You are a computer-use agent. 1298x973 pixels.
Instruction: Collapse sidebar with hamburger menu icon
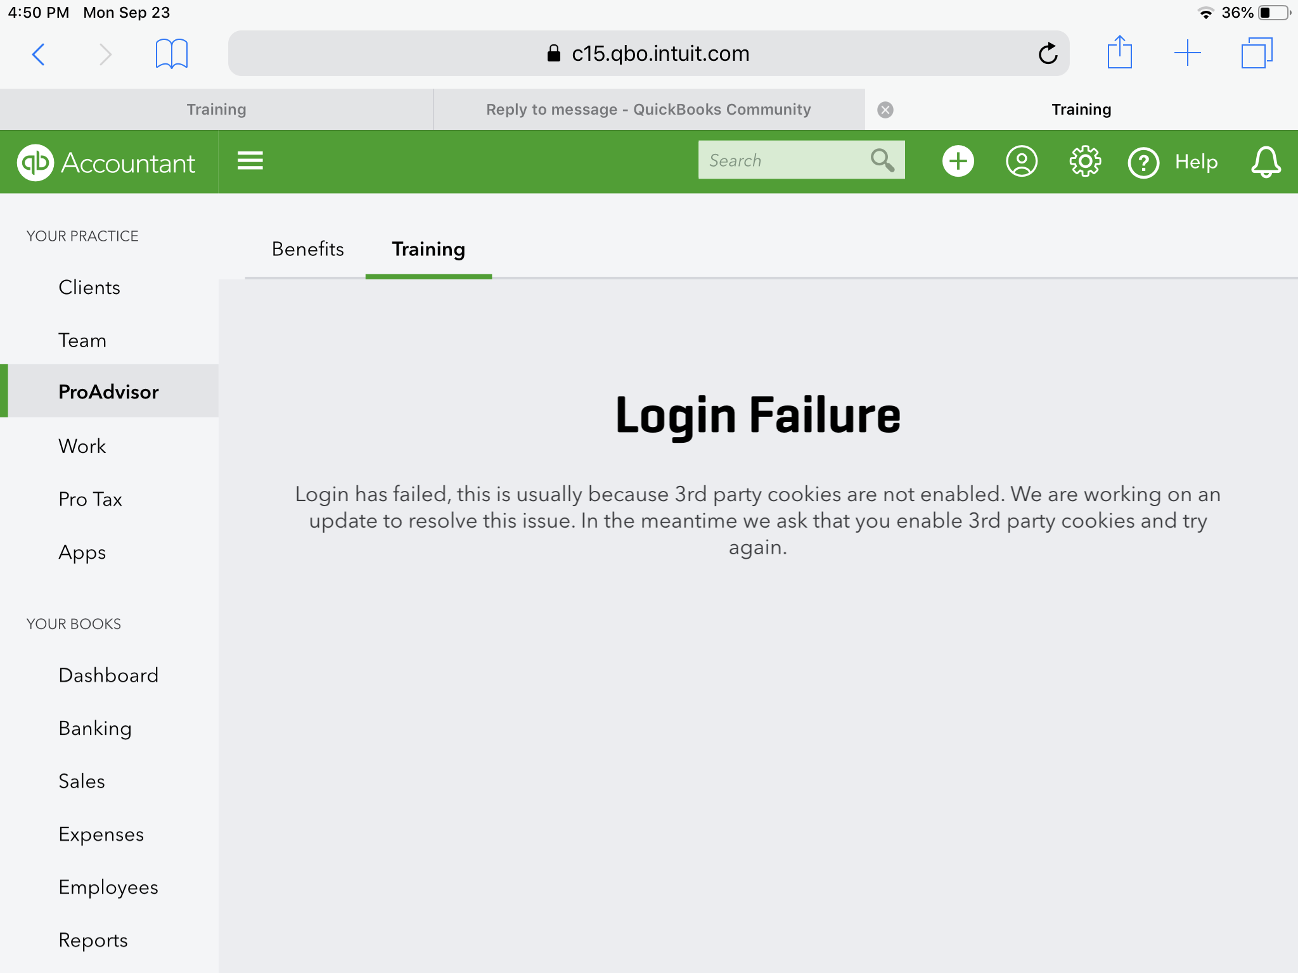point(250,161)
